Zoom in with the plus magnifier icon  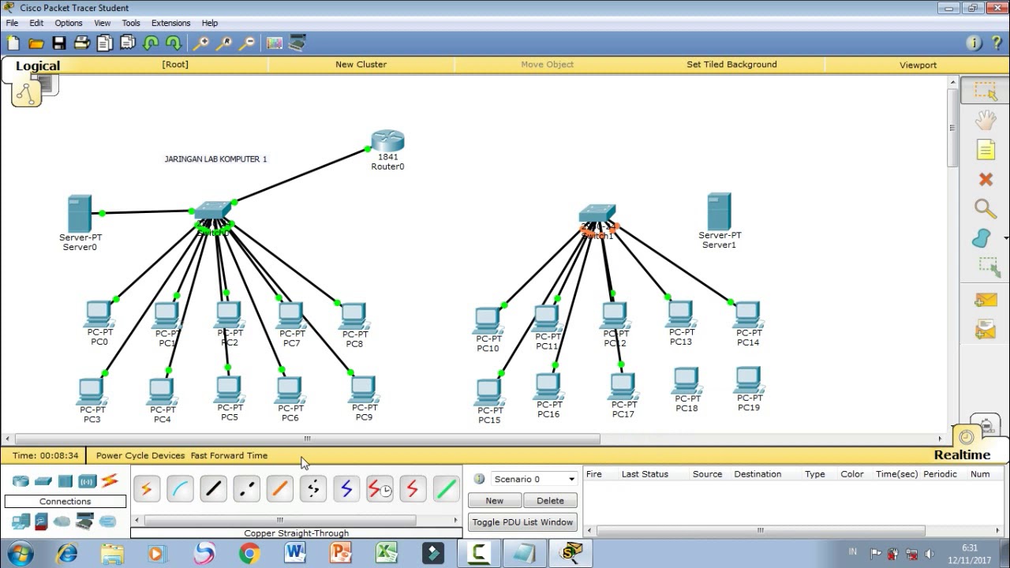(x=201, y=43)
